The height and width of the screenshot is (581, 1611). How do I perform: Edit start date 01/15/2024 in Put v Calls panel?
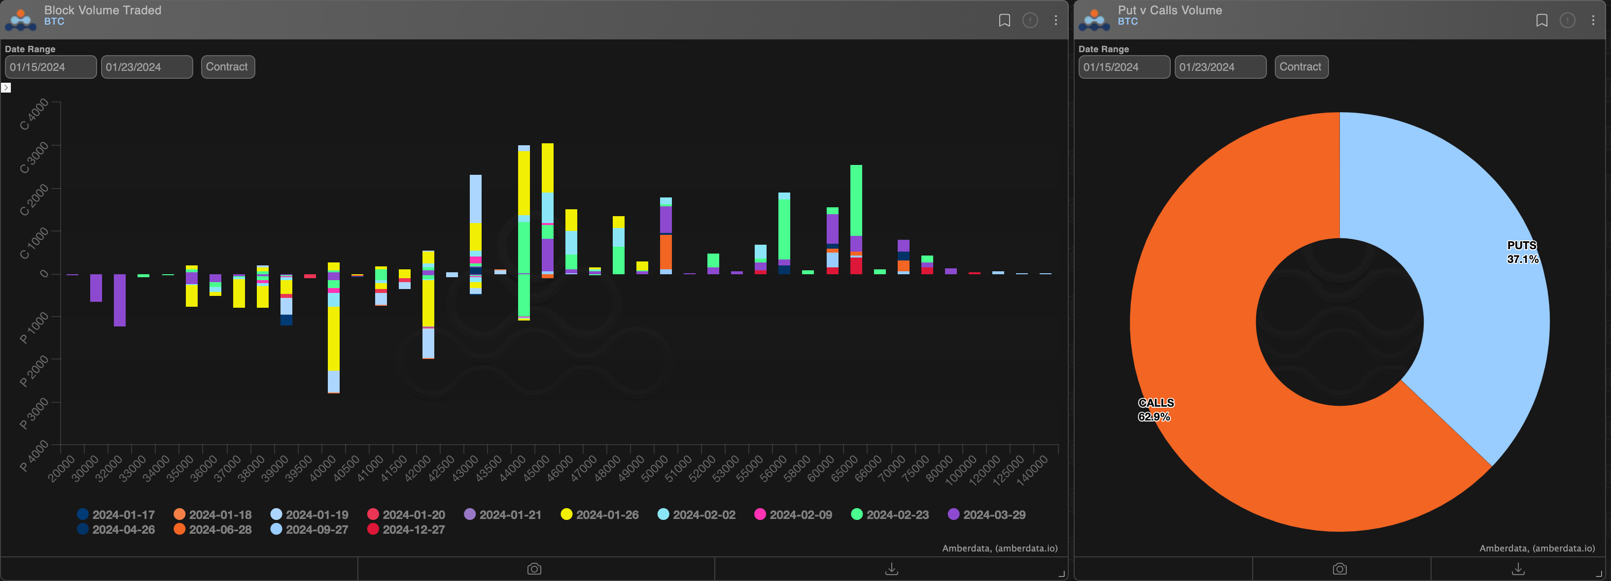(x=1124, y=67)
